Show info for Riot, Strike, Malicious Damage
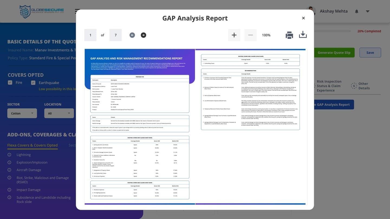 point(9,178)
